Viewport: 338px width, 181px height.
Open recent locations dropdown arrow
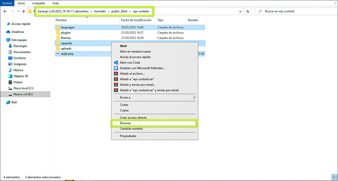18,11
